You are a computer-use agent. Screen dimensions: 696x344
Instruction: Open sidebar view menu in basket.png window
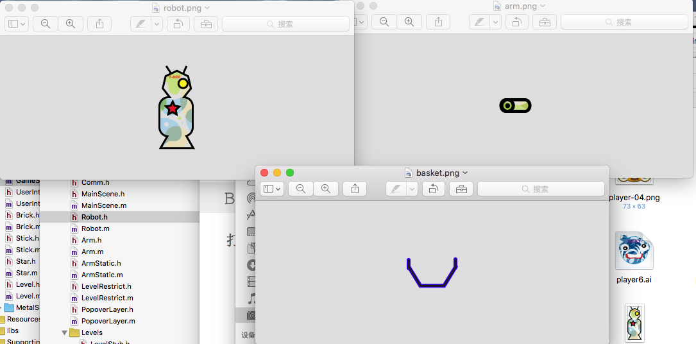[x=272, y=189]
